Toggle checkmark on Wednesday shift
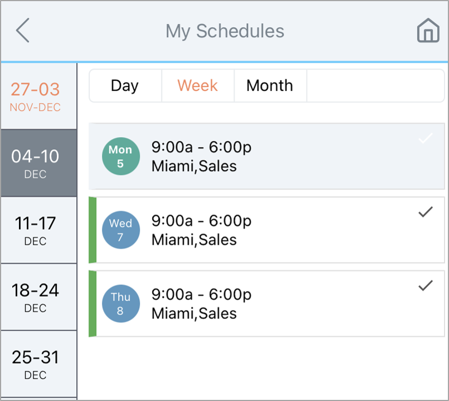Image resolution: width=449 pixels, height=401 pixels. [x=426, y=212]
